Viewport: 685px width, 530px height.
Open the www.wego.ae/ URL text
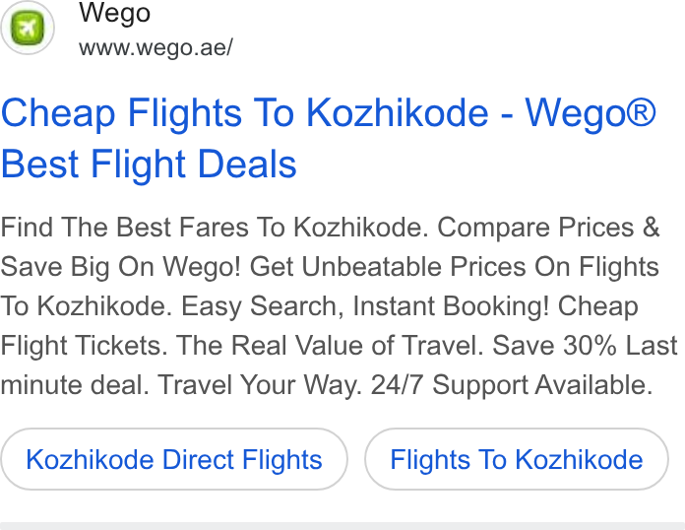156,47
